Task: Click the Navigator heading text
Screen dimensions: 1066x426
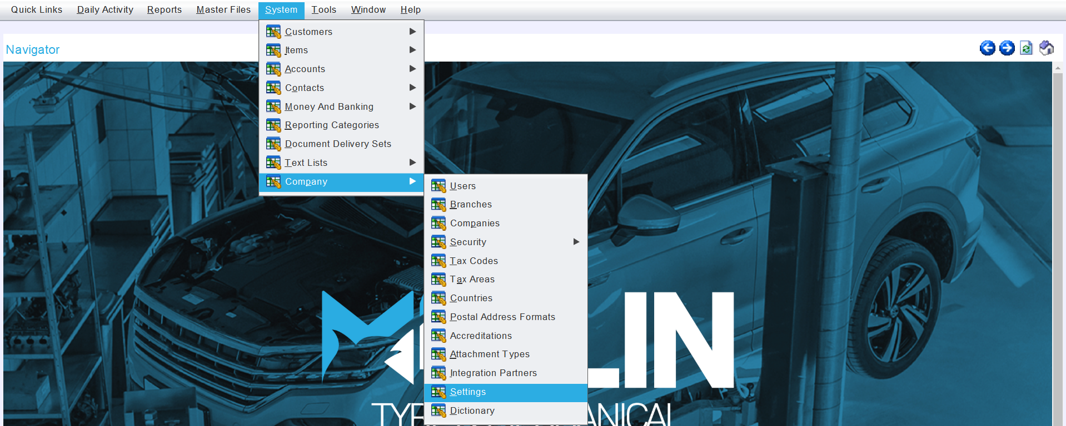Action: pos(33,50)
